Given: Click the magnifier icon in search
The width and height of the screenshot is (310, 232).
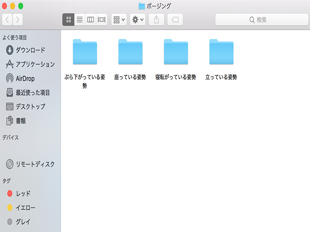Looking at the screenshot, I should (252, 20).
